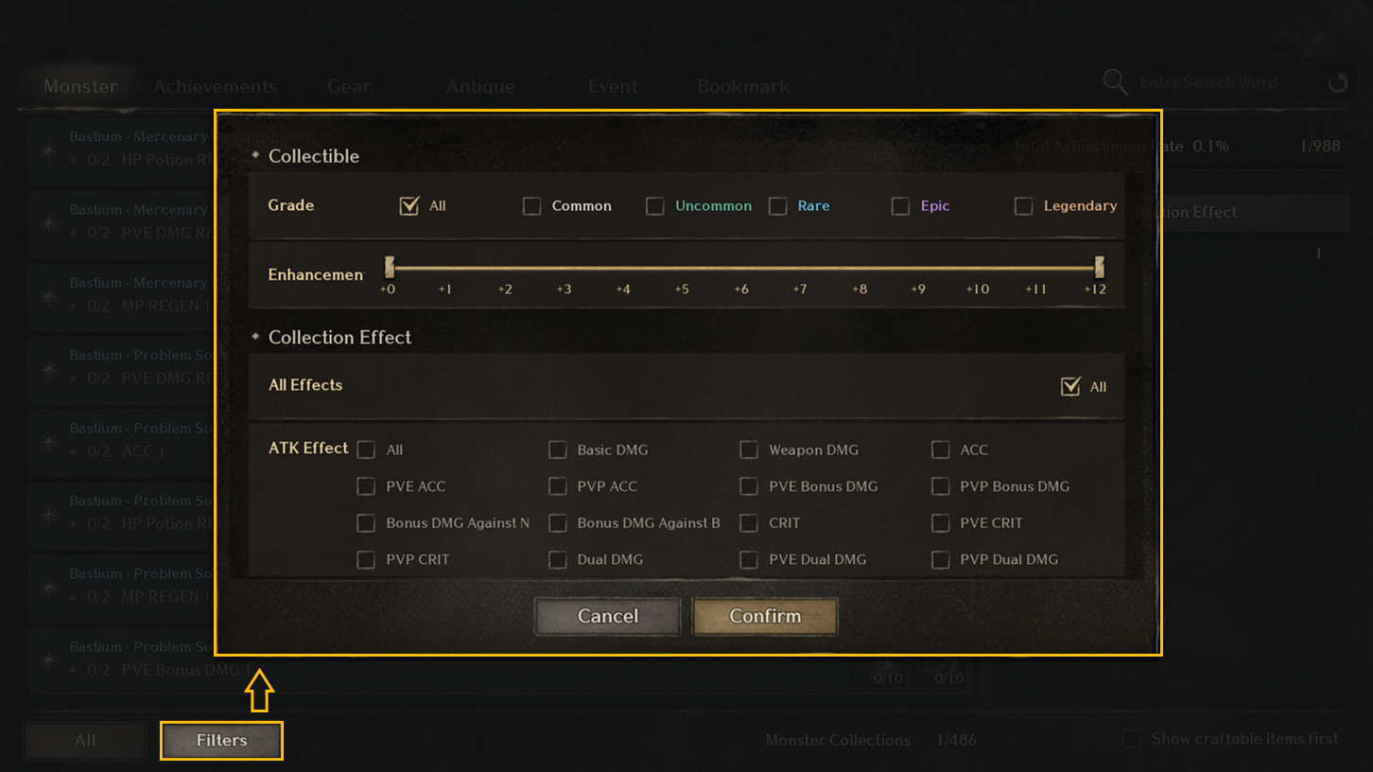The image size is (1373, 772).
Task: Enable the PVE Dual DMG checkbox
Action: (749, 560)
